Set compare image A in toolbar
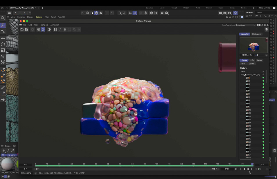277x179 pixels. pyautogui.click(x=60, y=29)
